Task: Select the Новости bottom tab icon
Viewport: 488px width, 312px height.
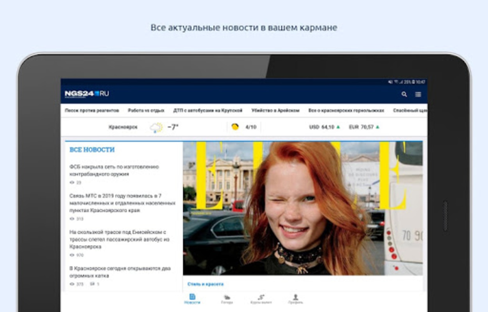Action: coord(192,297)
